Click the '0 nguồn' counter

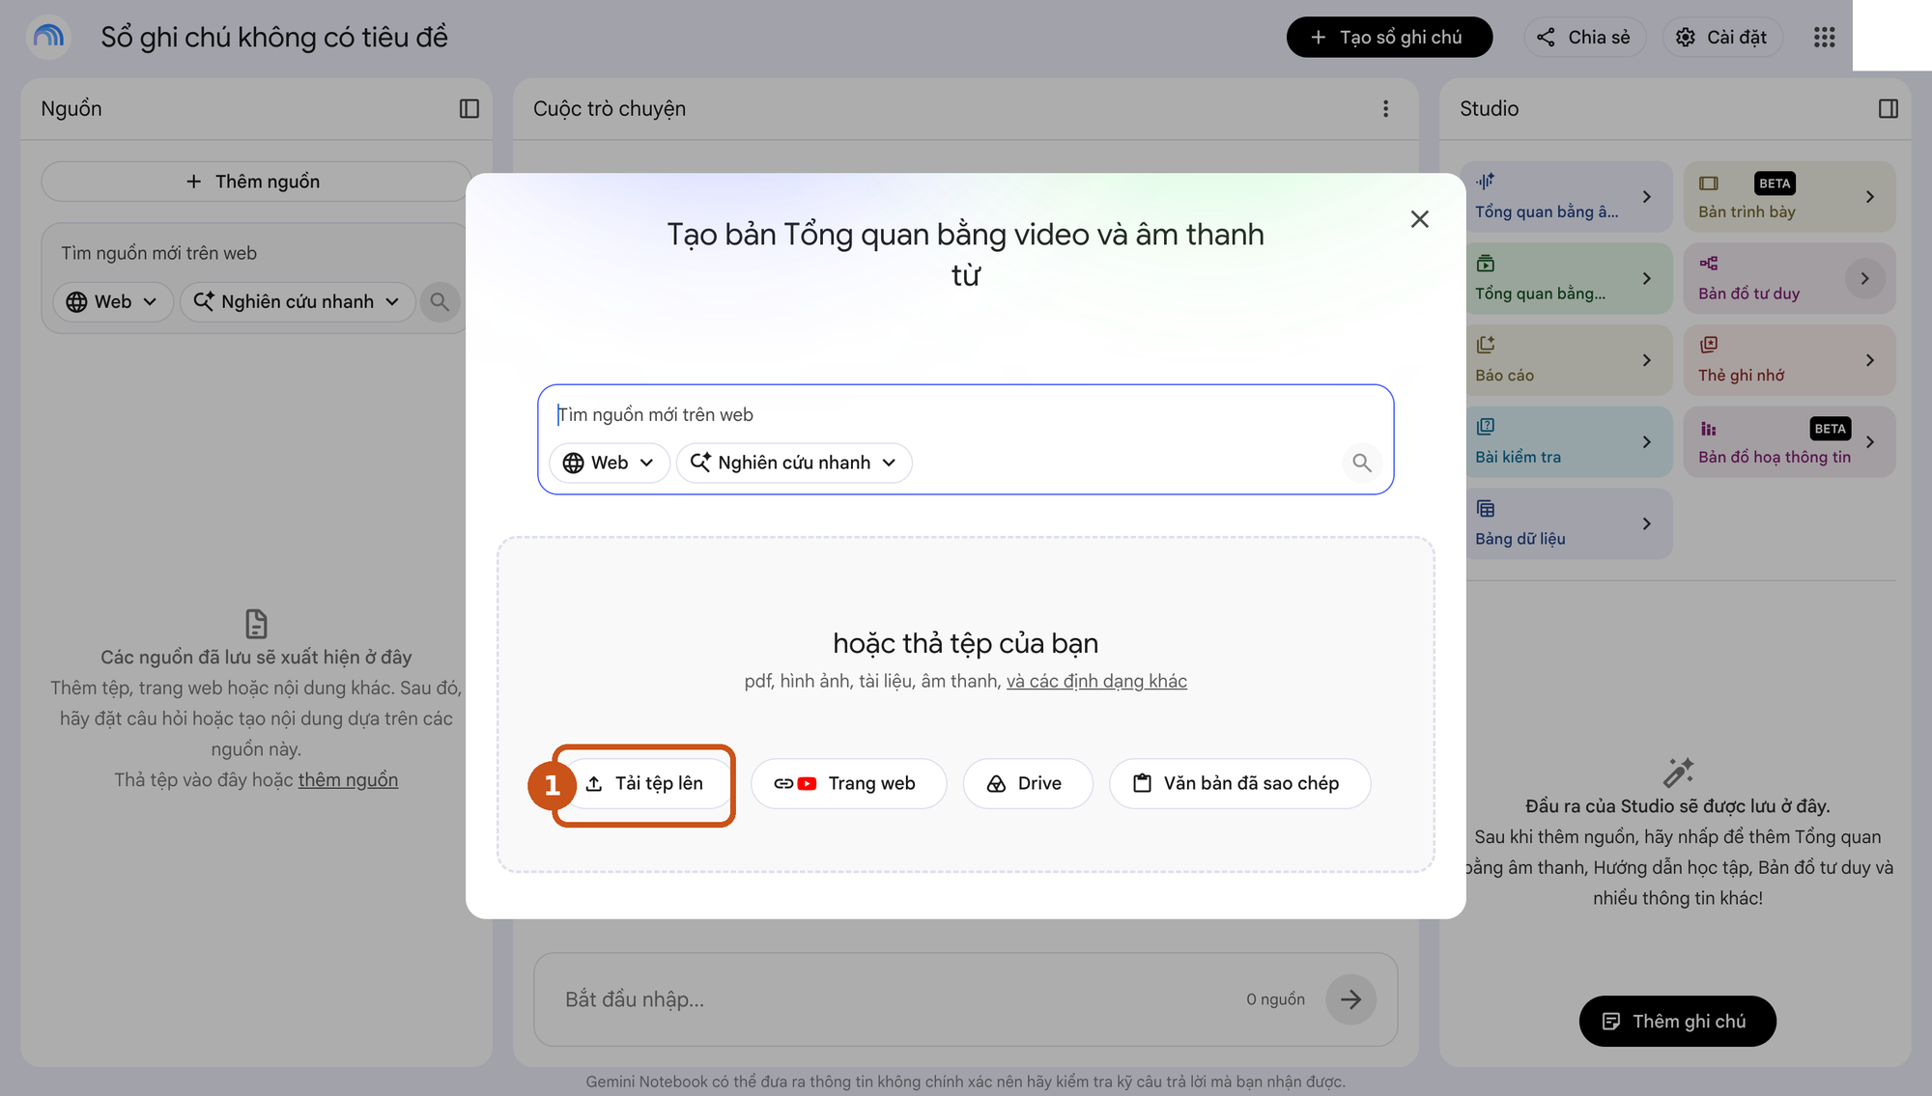[1275, 999]
